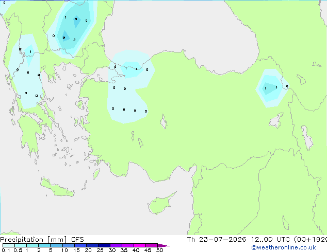The height and width of the screenshot is (252, 327).
Task: Click the 40–45 mm magenta legend swatch
Action: click(140, 245)
